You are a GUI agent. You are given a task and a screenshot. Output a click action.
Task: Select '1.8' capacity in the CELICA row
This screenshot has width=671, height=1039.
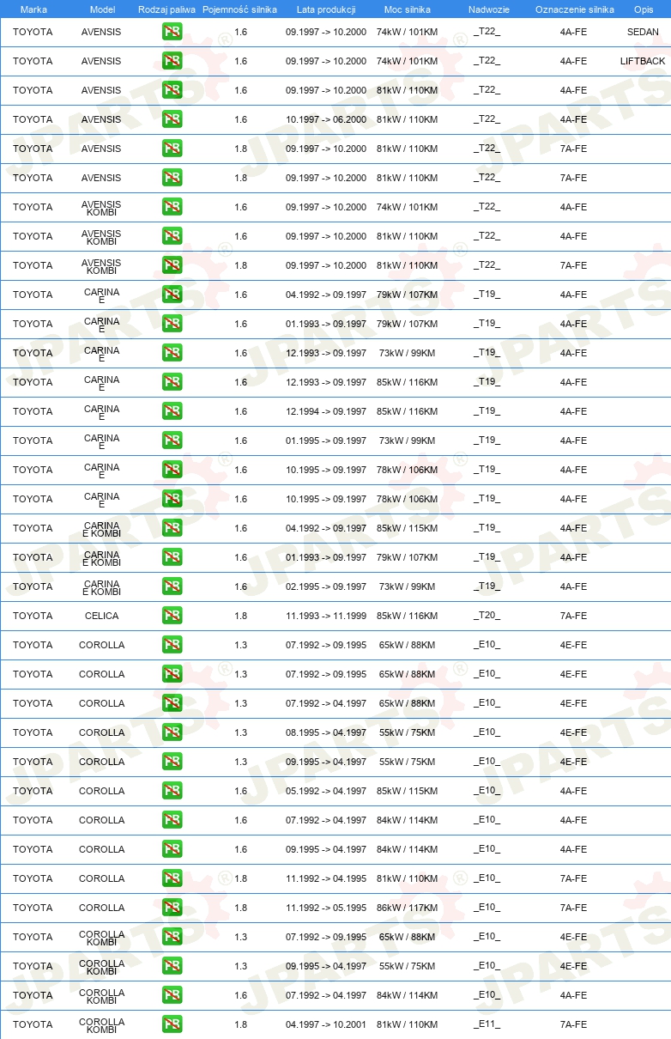coord(240,616)
